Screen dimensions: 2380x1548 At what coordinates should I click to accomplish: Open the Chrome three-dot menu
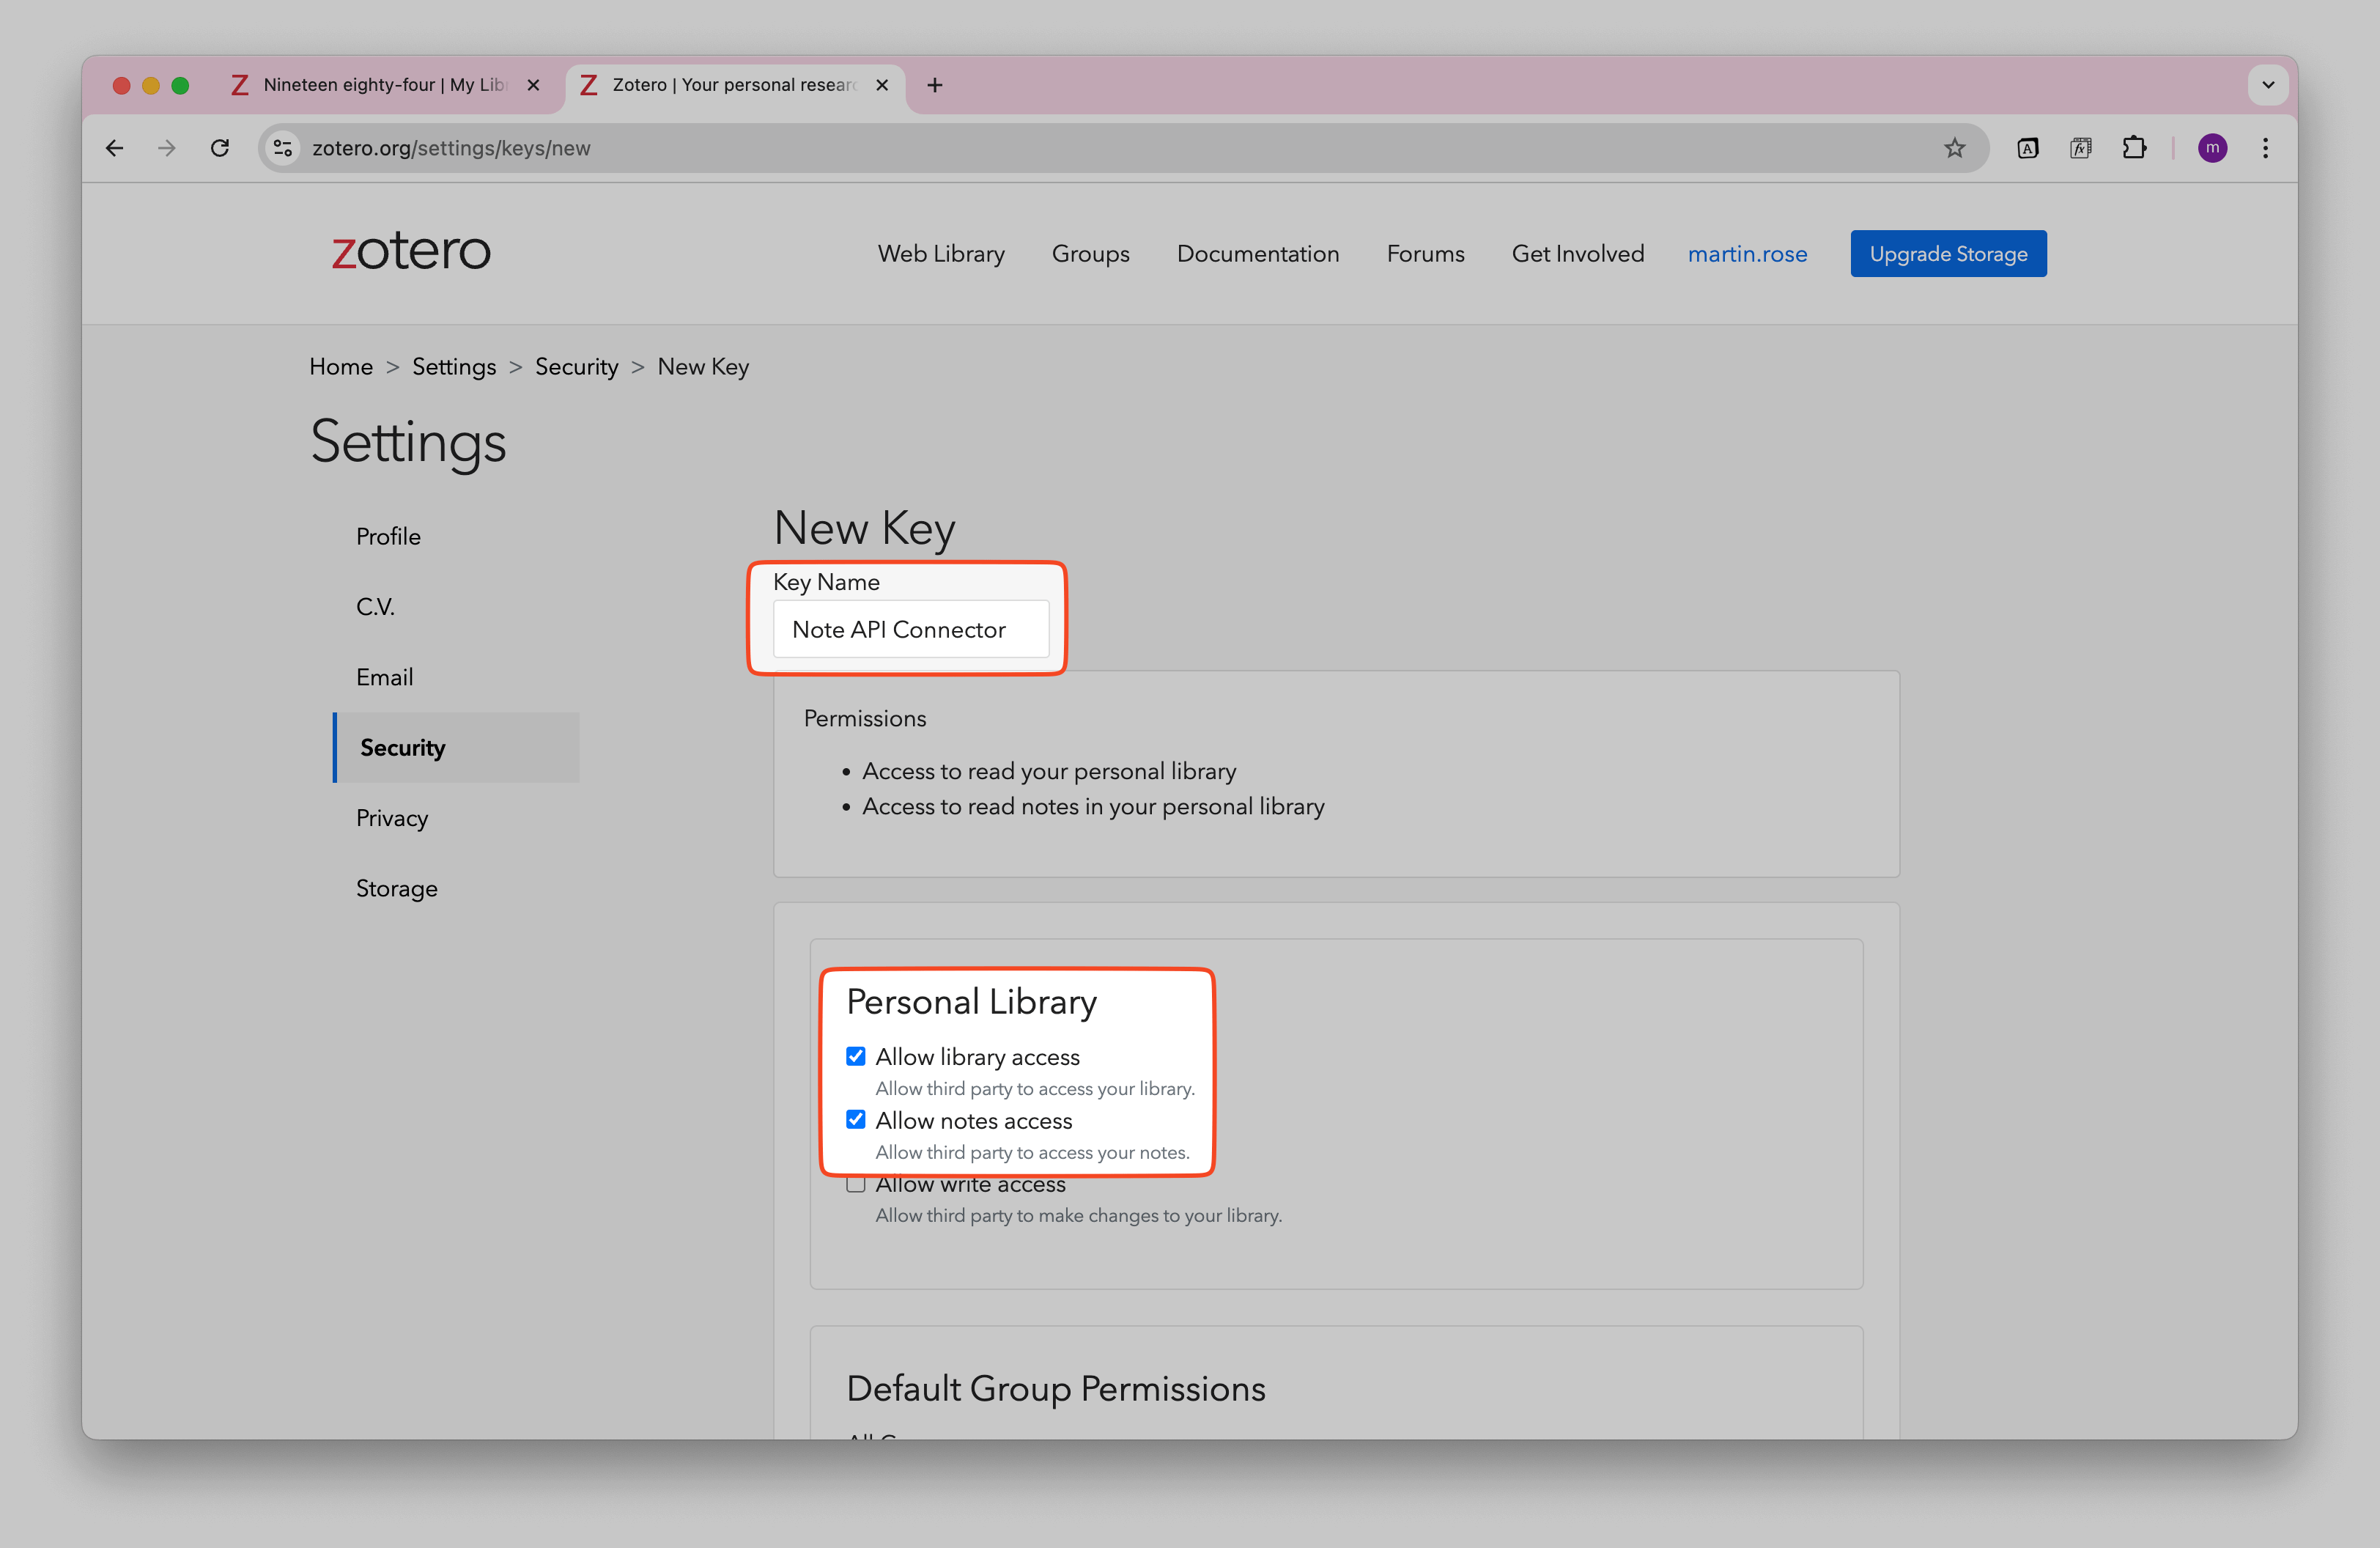(x=2265, y=148)
